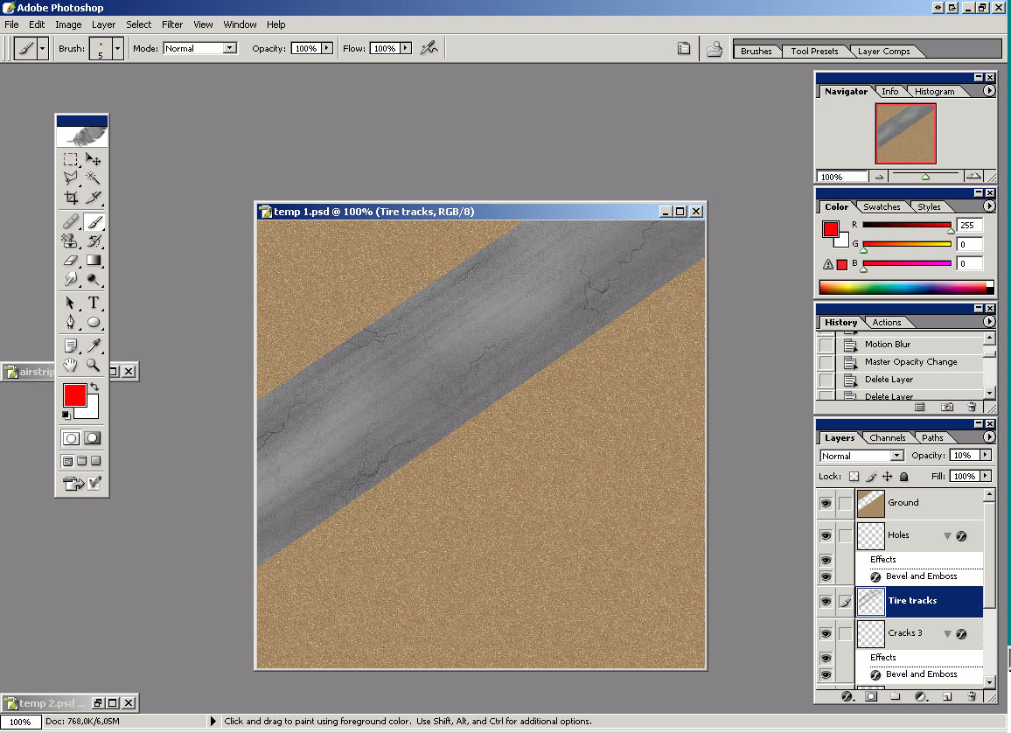Activate the Type tool
Screen dimensions: 1011x733
click(94, 303)
